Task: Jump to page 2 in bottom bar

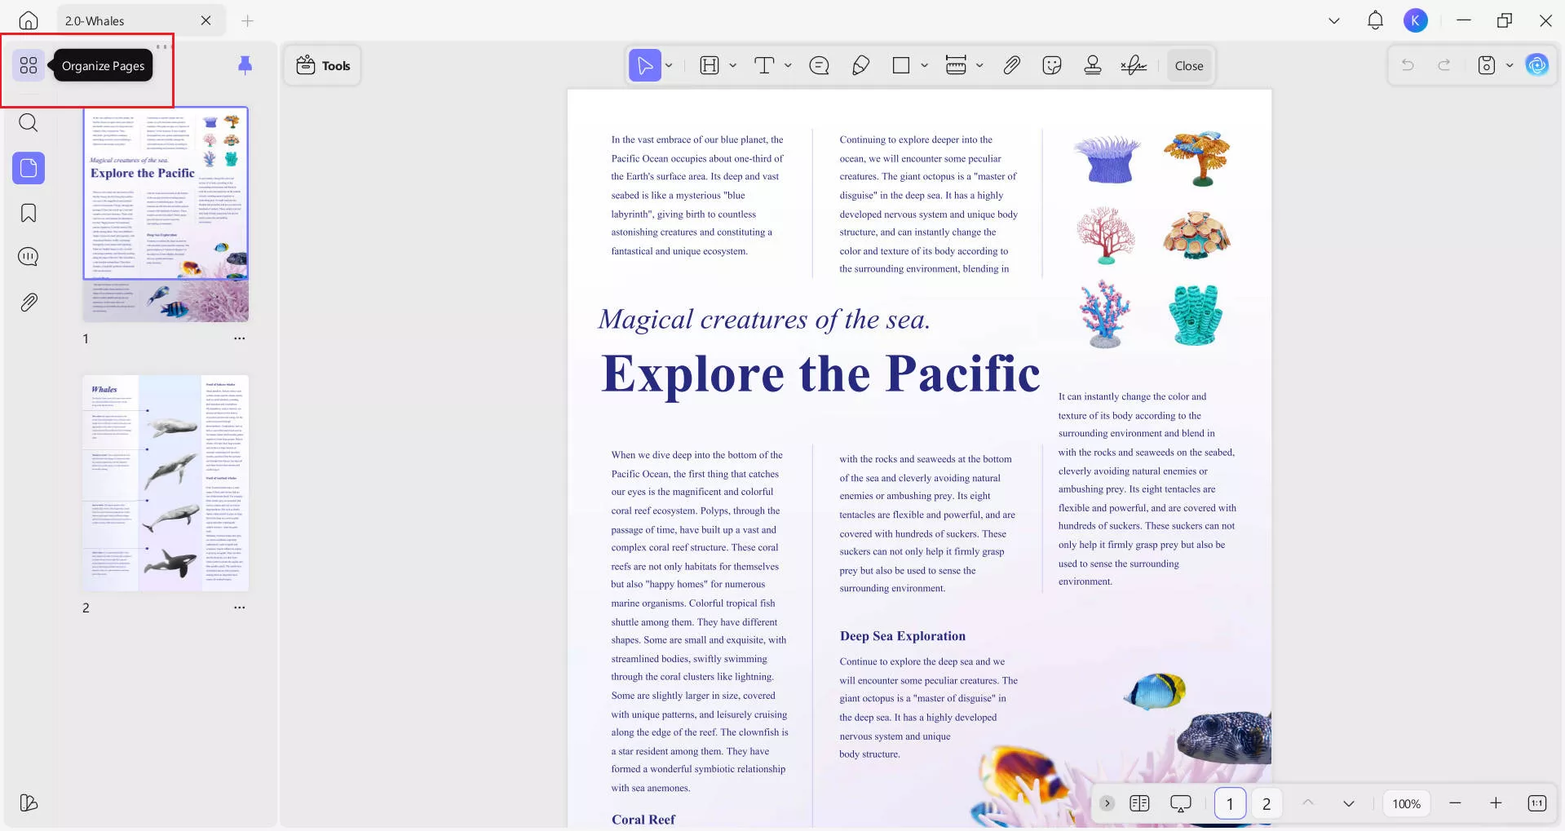Action: (x=1267, y=803)
